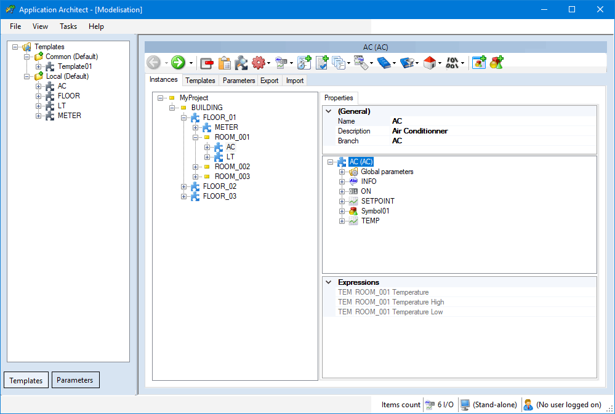Click the Name property value field

(x=494, y=121)
